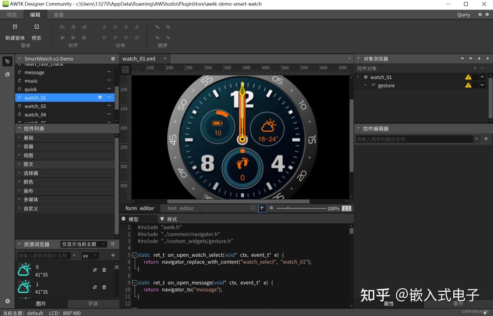
Task: Switch to the 查看 ribbon tab
Action: (58, 15)
